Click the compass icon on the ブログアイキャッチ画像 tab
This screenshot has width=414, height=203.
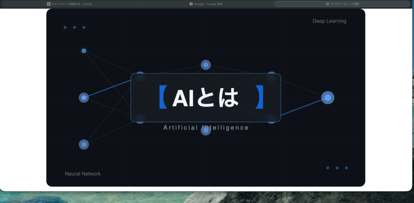(x=327, y=4)
